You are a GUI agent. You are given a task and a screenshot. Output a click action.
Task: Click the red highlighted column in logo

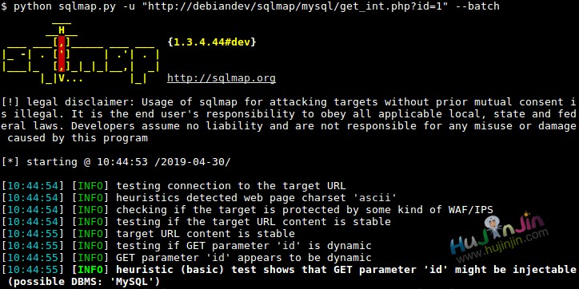pos(62,54)
